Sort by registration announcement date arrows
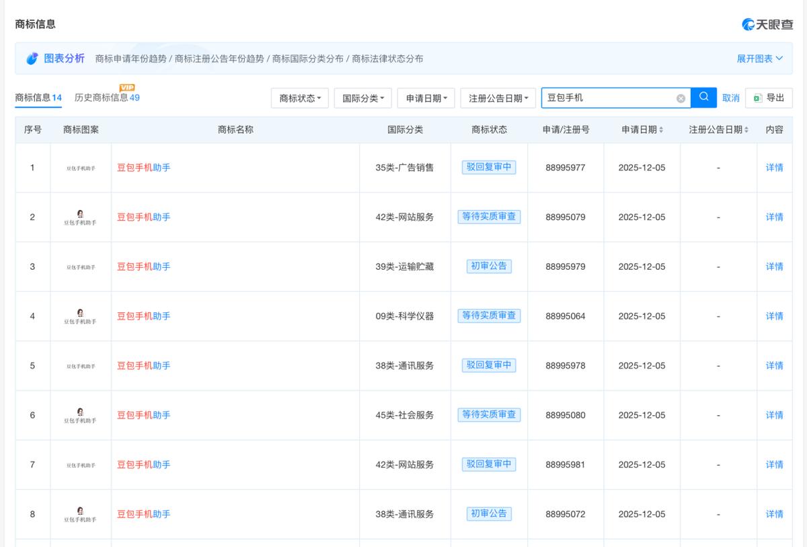Screen dimensions: 807x547 pyautogui.click(x=746, y=130)
